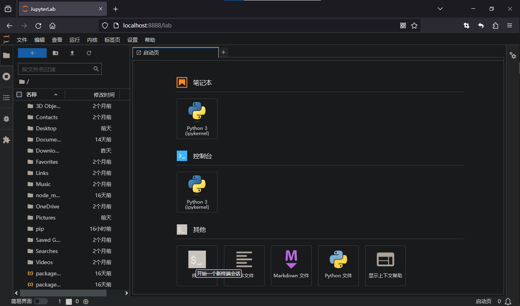Select the Links folder
The image size is (520, 306).
[71, 173]
